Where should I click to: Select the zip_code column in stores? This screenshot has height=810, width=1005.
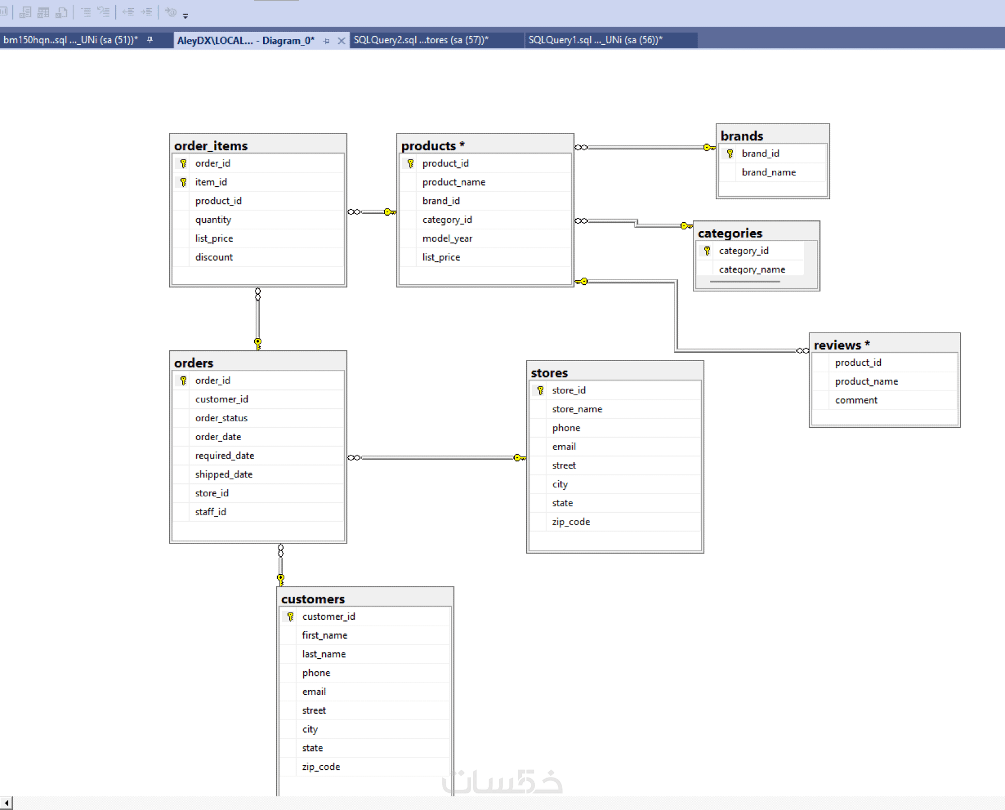click(x=615, y=522)
